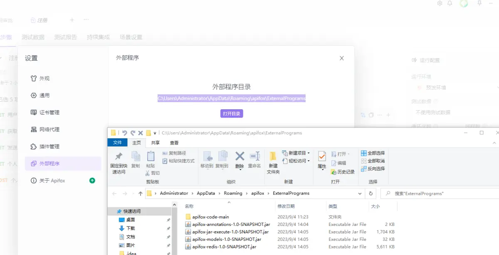This screenshot has height=255, width=499.
Task: Click the title bar delete X icon
Action: click(141, 133)
